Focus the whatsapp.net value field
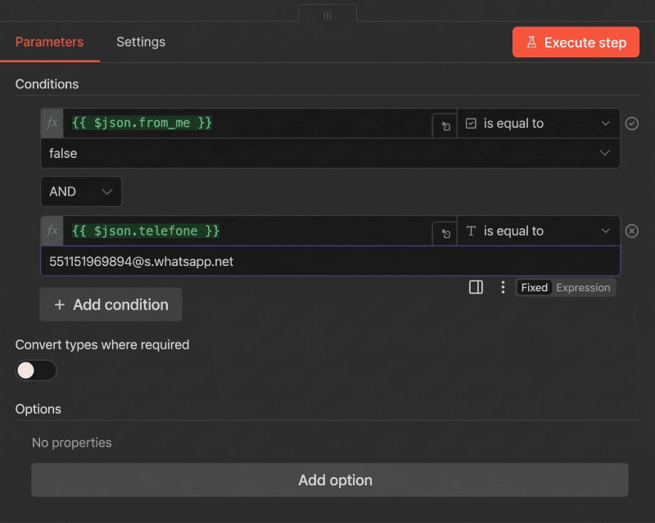The width and height of the screenshot is (655, 523). (331, 261)
